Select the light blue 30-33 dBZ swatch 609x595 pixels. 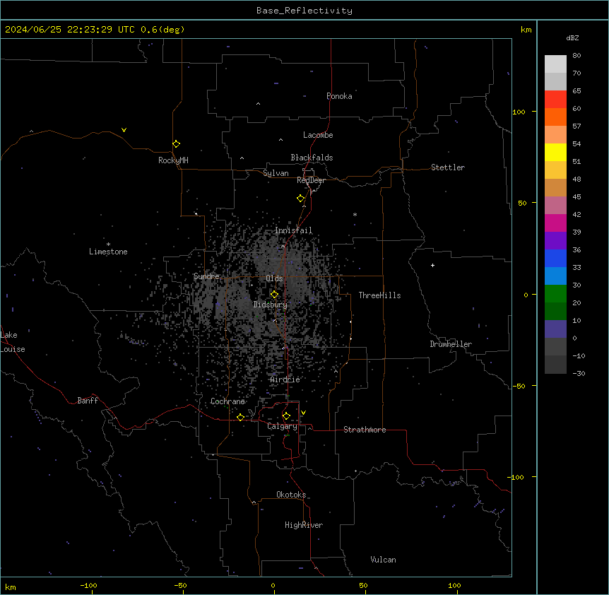[555, 276]
